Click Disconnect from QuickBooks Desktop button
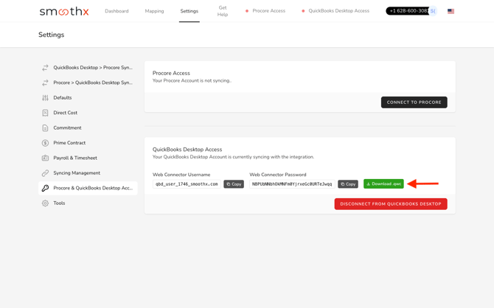The image size is (494, 308). (x=390, y=204)
